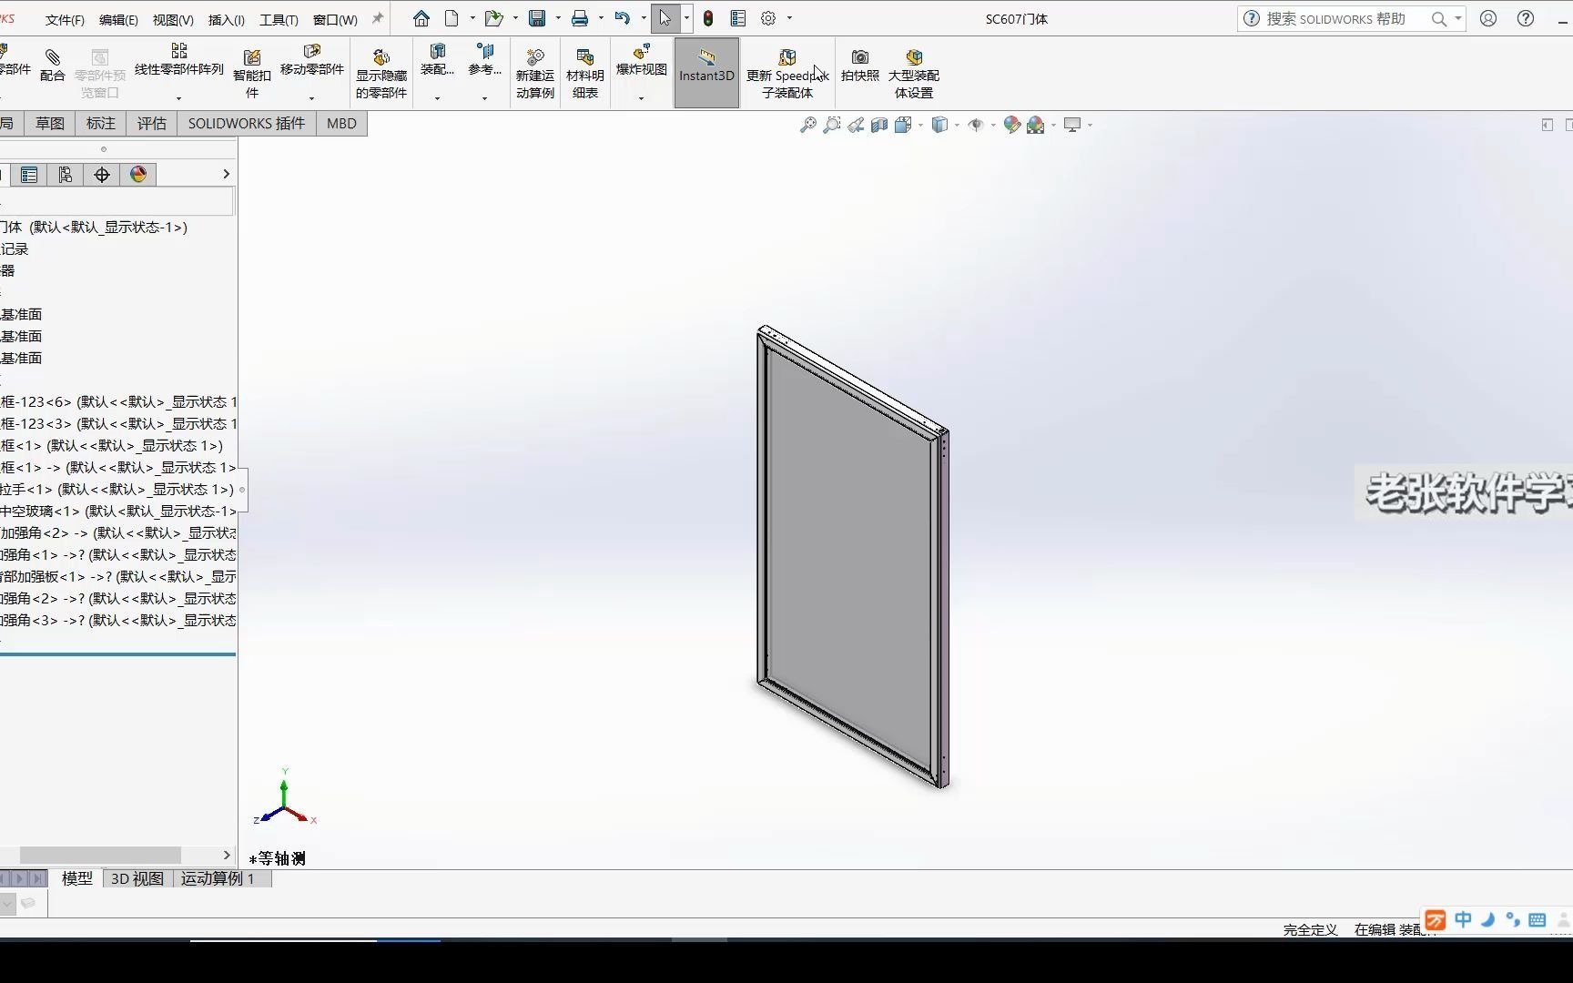This screenshot has height=983, width=1573.
Task: Open DimXpertManager crosshair tab
Action: [102, 175]
